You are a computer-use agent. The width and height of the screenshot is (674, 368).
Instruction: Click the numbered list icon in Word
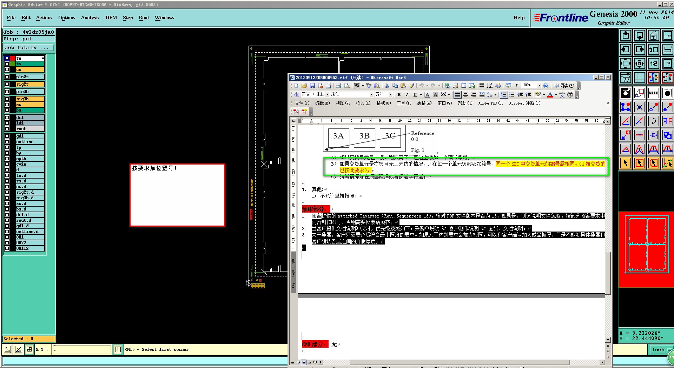point(504,95)
